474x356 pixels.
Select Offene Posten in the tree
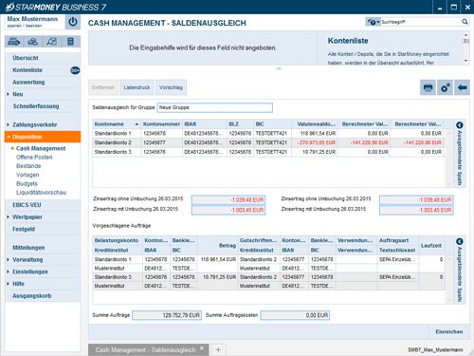tap(34, 157)
